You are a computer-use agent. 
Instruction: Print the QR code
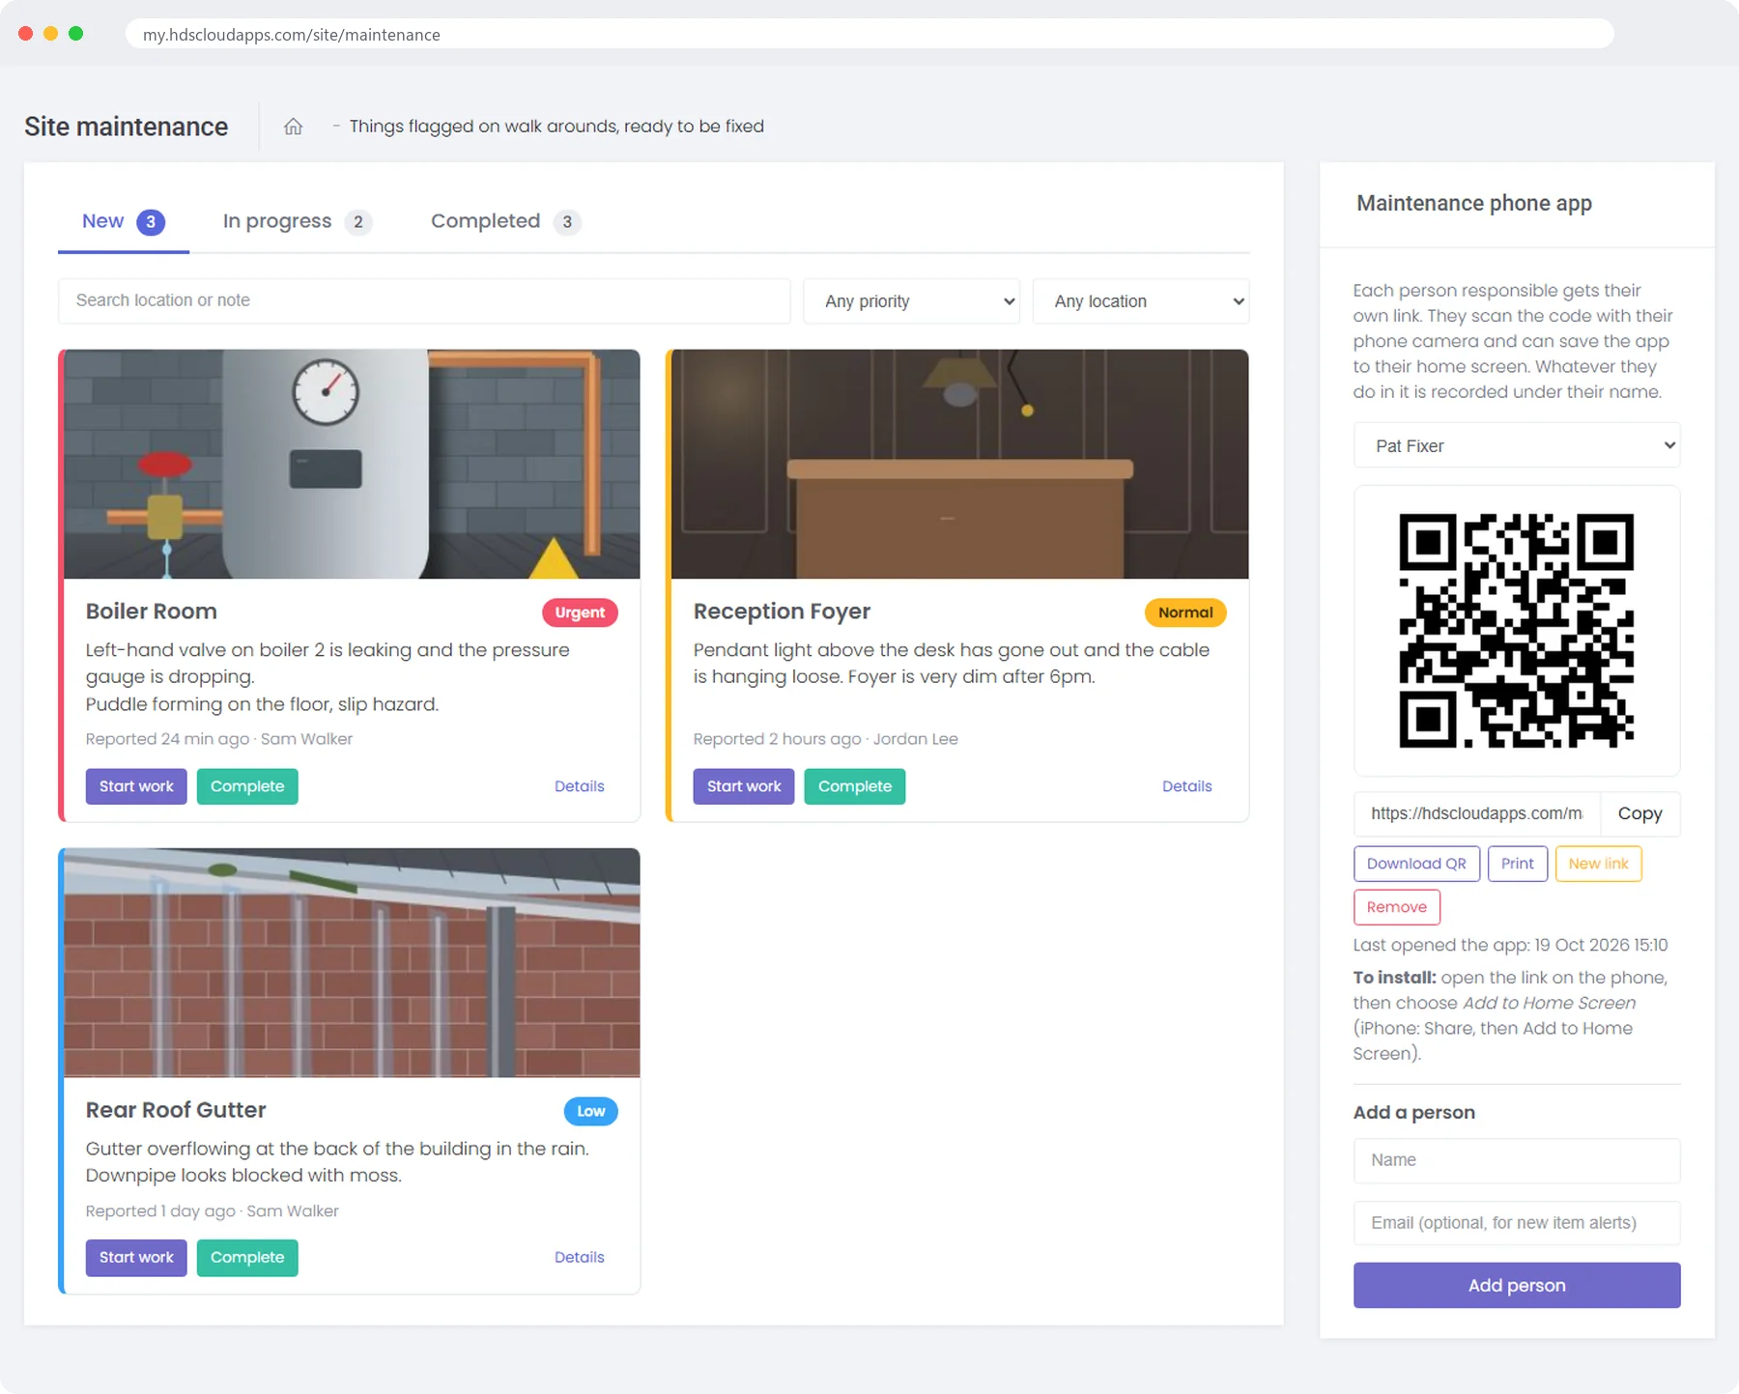click(x=1518, y=864)
